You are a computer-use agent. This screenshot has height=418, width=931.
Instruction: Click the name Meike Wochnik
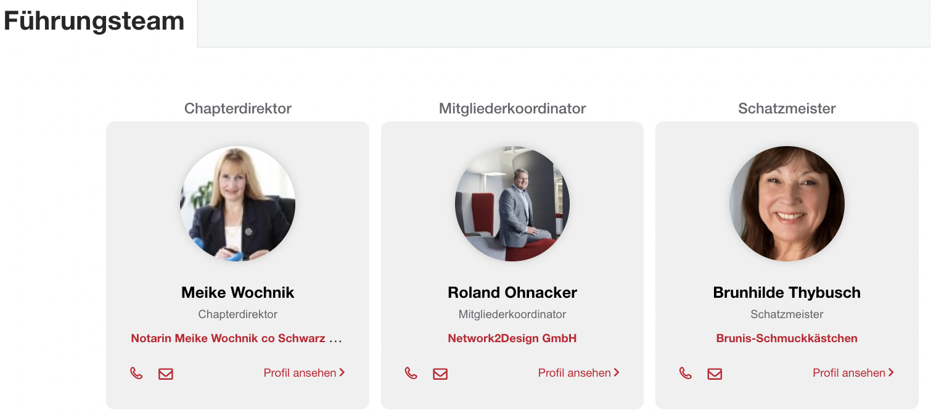pos(238,292)
